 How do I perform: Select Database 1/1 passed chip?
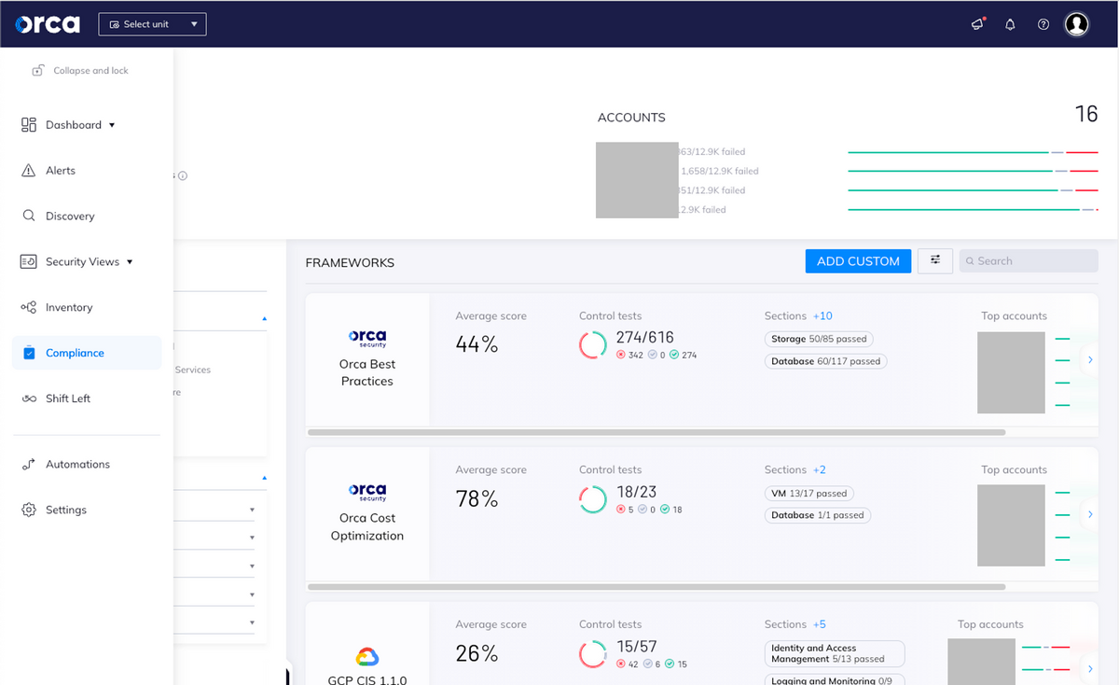818,515
